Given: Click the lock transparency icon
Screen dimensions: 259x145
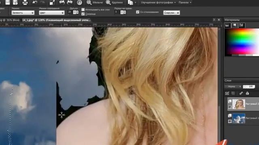Looking at the screenshot, I should click(x=247, y=93).
